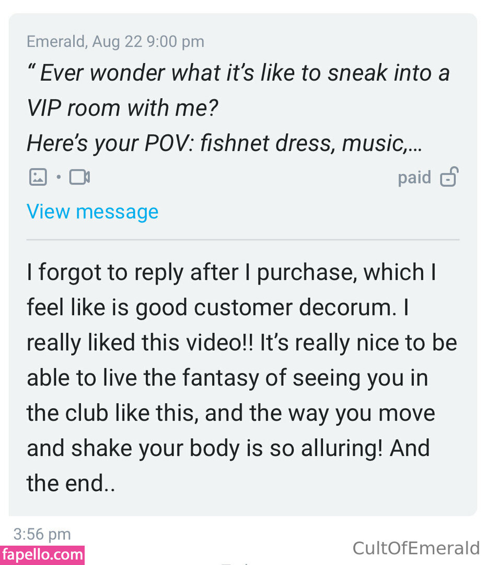Click the image attachment icon
487x565 pixels.
coord(38,177)
